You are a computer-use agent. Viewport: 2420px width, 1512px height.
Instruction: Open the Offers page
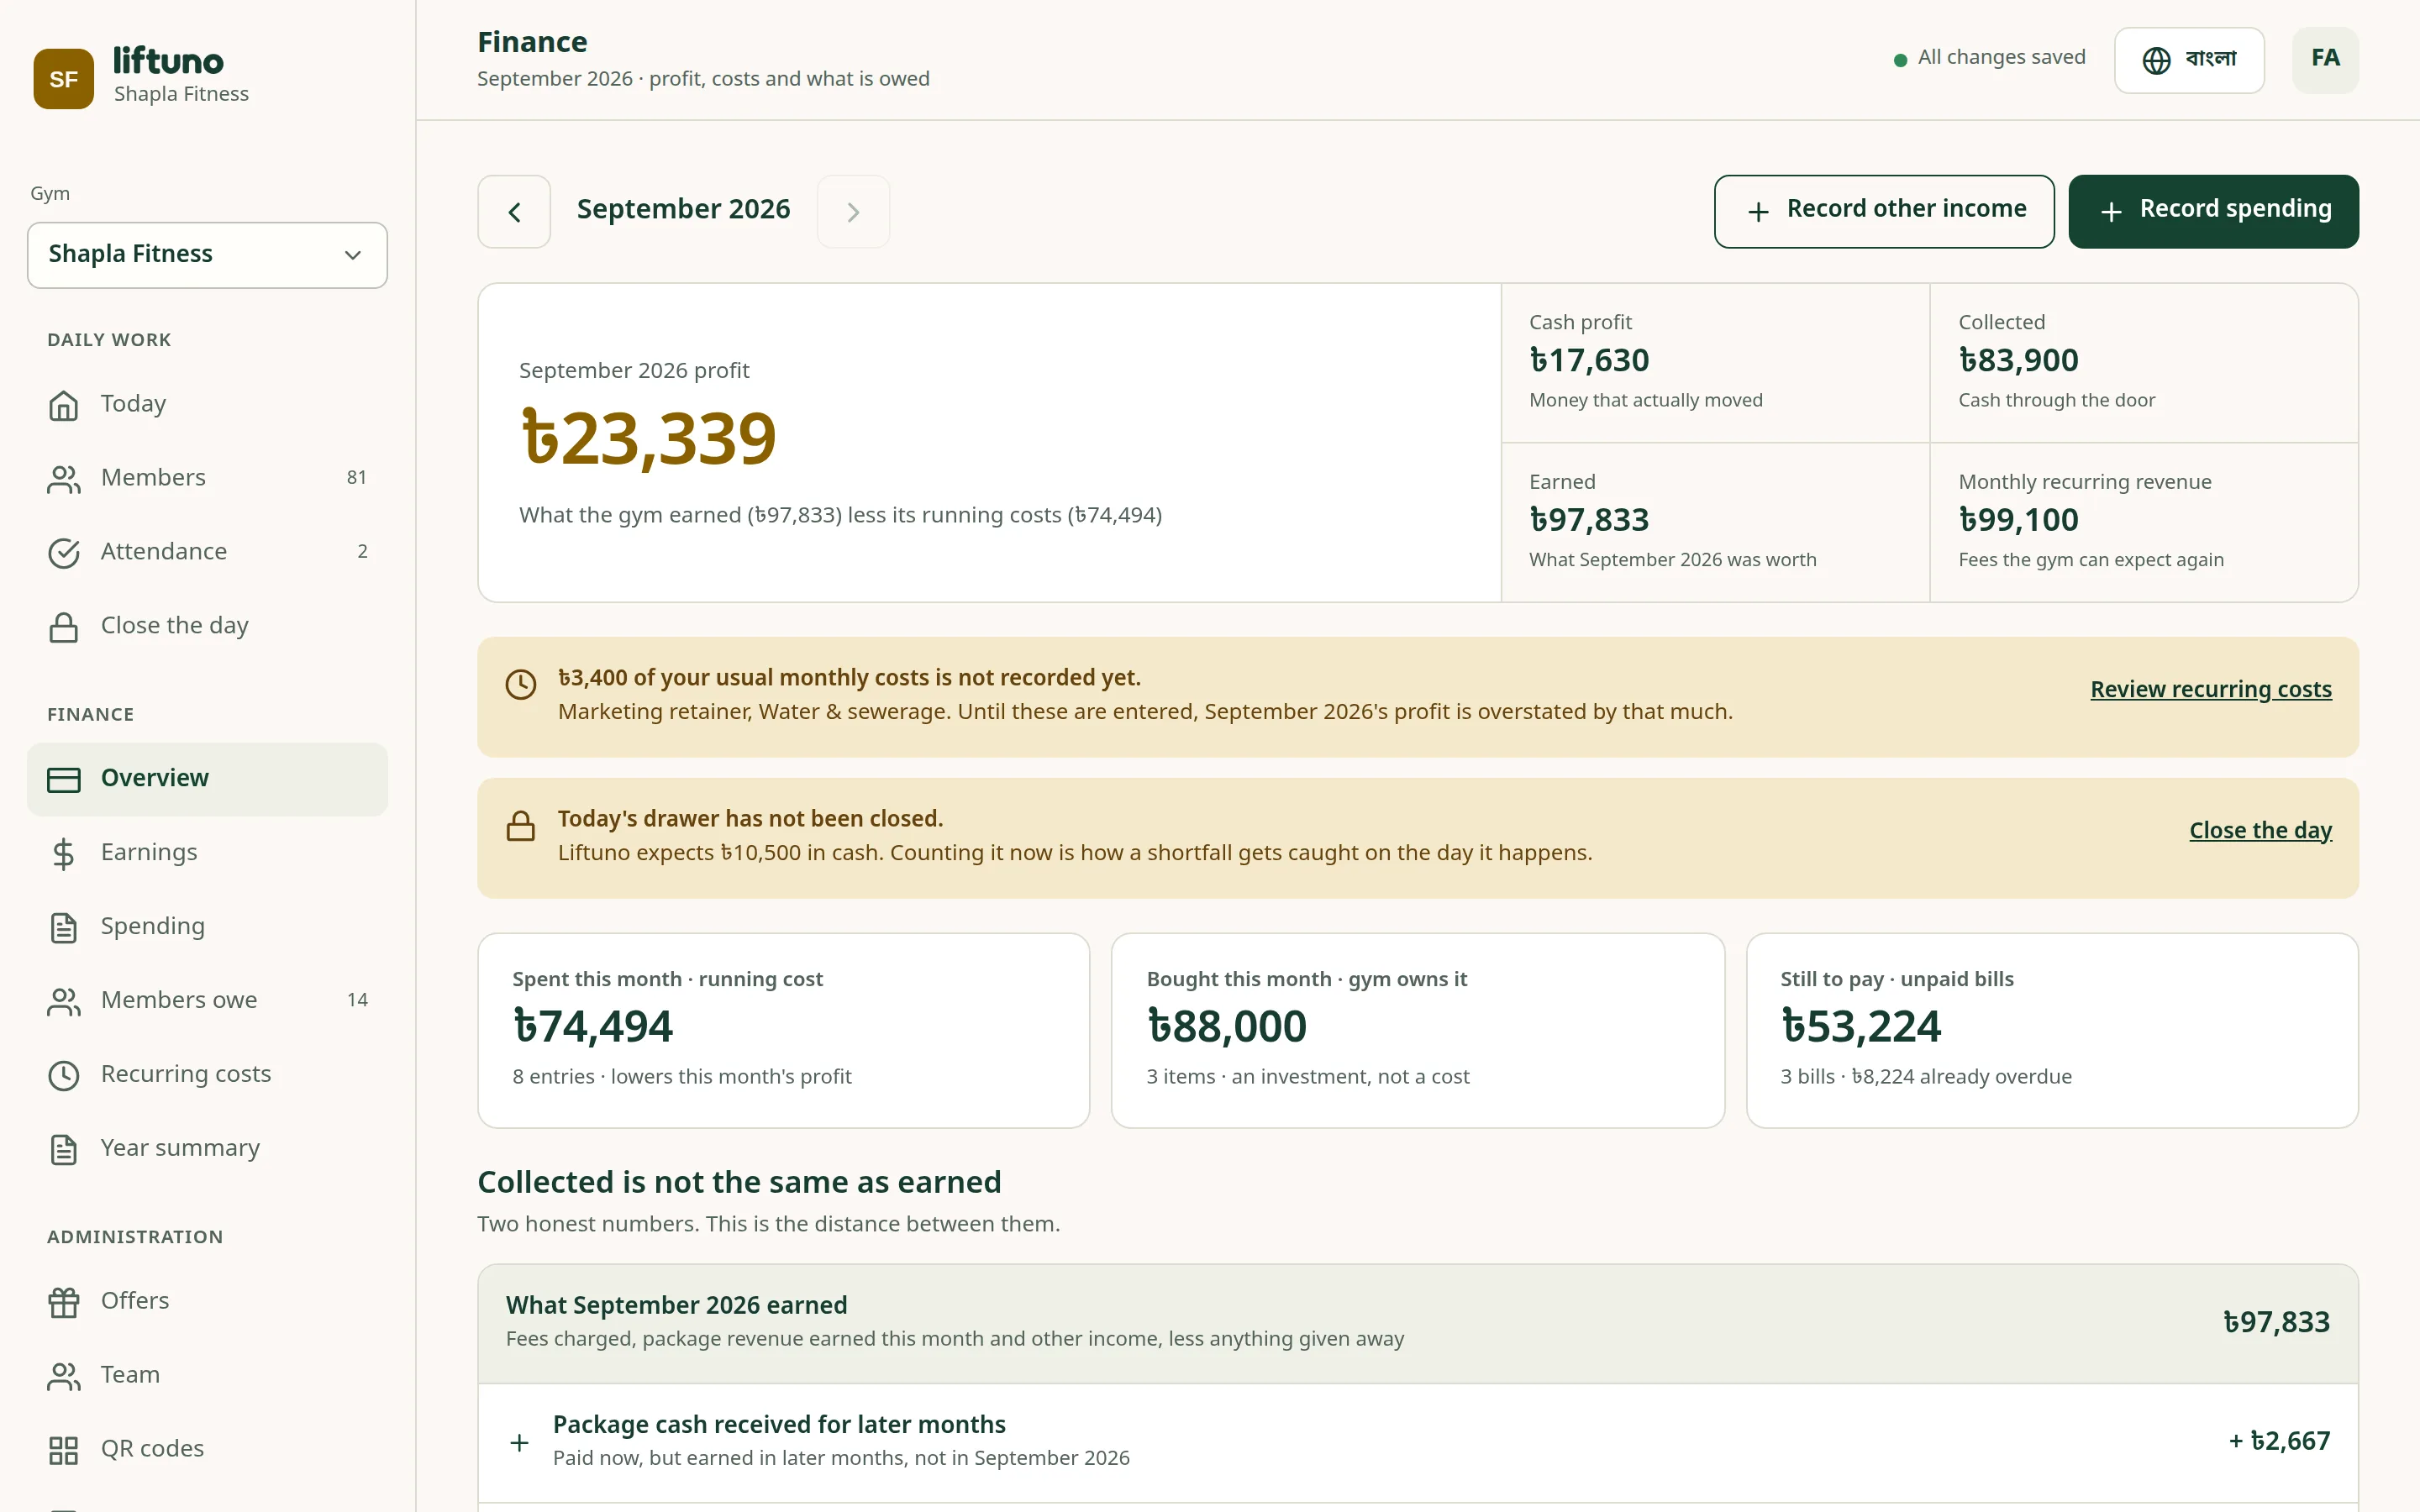[207, 1302]
